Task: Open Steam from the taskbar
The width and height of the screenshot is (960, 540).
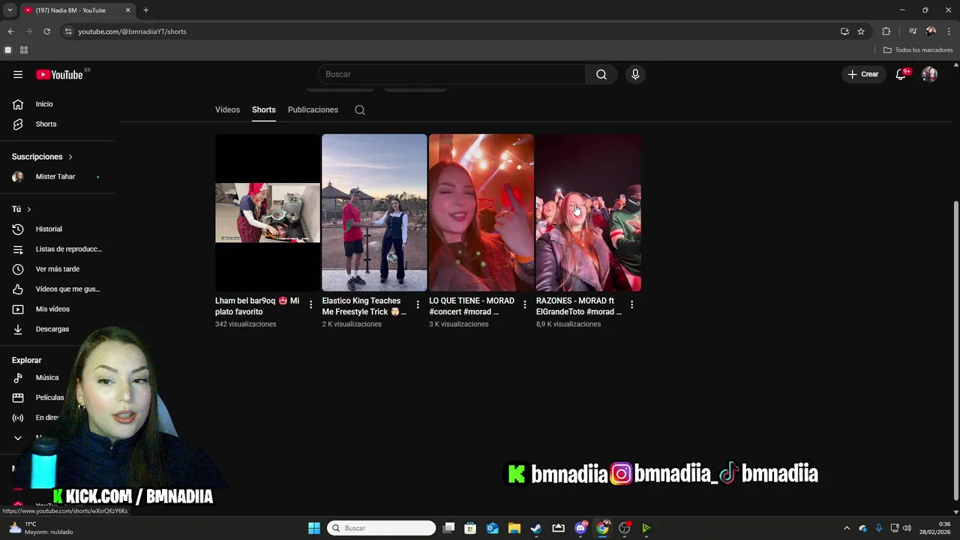Action: point(536,528)
